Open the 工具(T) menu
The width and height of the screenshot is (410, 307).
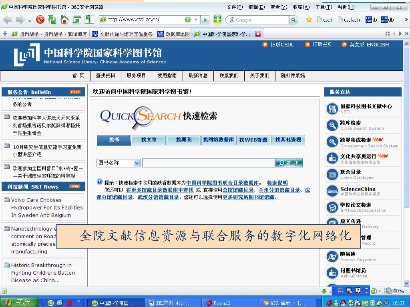pos(324,7)
